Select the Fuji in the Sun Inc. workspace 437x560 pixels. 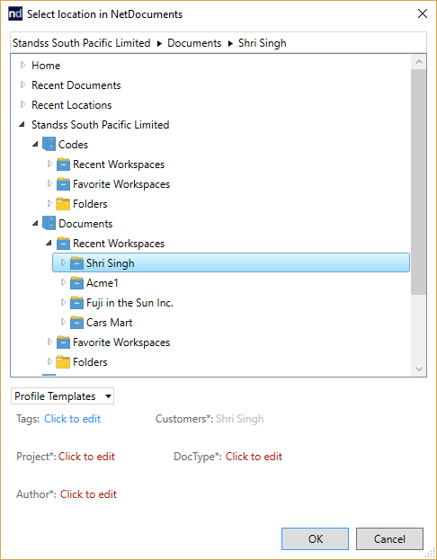(129, 303)
